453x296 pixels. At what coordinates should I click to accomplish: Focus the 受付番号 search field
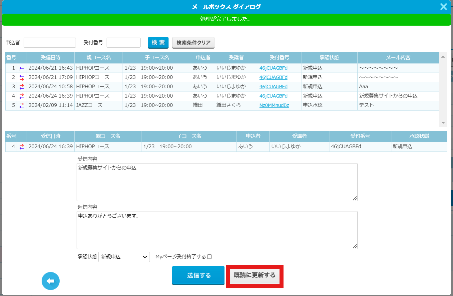click(124, 43)
